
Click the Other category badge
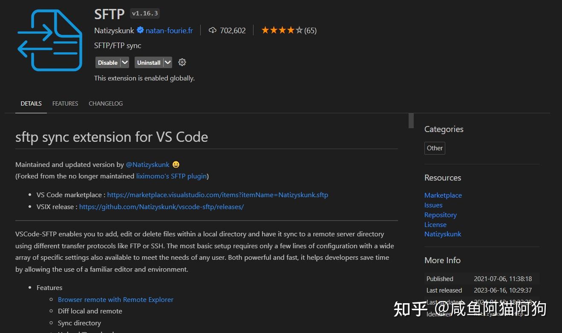tap(434, 148)
